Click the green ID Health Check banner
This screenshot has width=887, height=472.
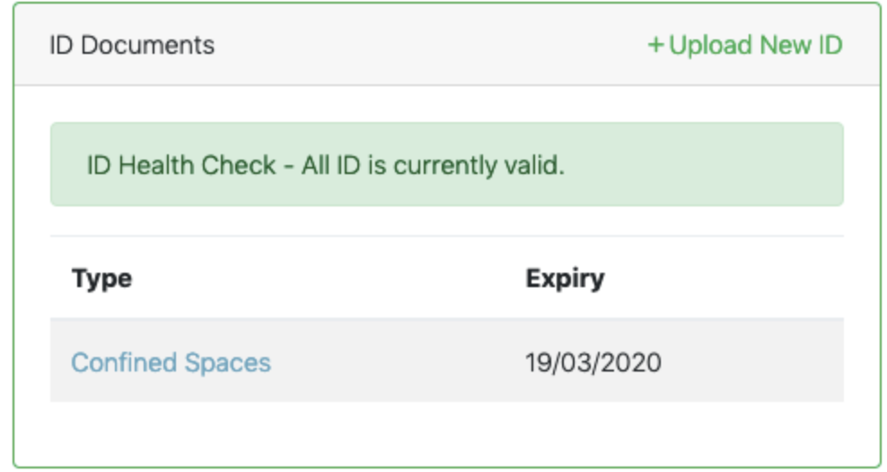coord(700,165)
